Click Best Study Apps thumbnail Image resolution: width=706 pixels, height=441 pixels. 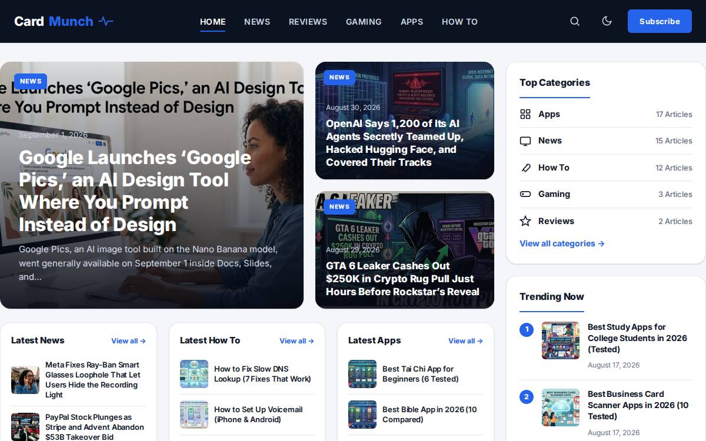coord(561,340)
